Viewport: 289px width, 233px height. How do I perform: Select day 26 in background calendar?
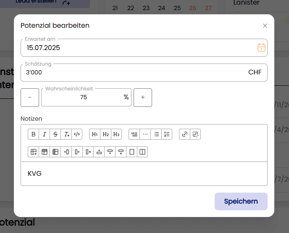[x=193, y=8]
